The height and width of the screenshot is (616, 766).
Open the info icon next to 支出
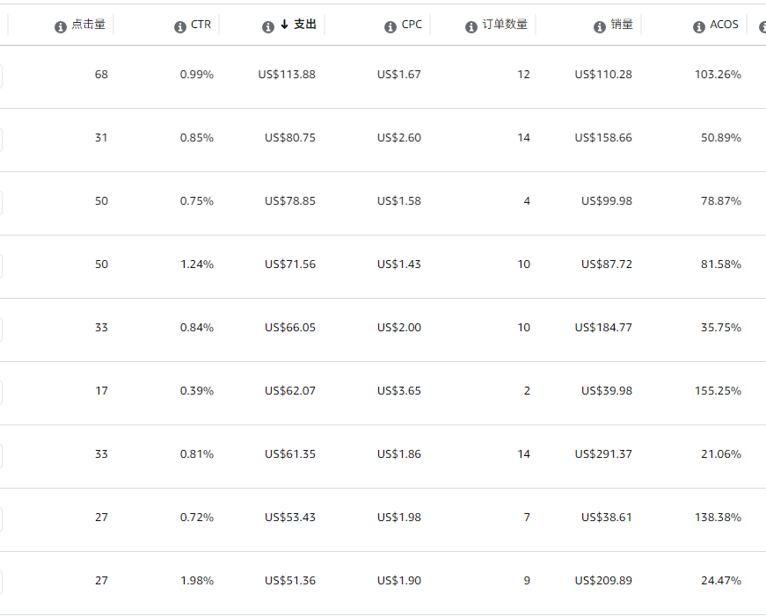[x=268, y=27]
